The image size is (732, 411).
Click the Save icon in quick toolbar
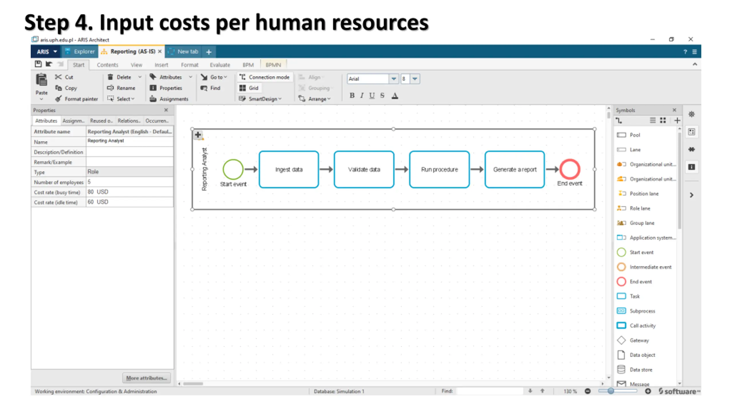click(x=38, y=64)
